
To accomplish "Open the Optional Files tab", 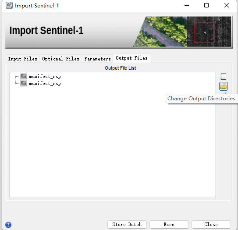I will [61, 59].
